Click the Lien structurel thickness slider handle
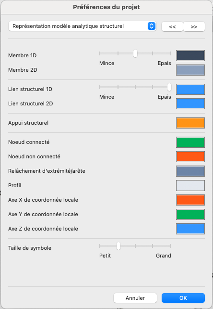Screen dimensions: 213x309 169,87
